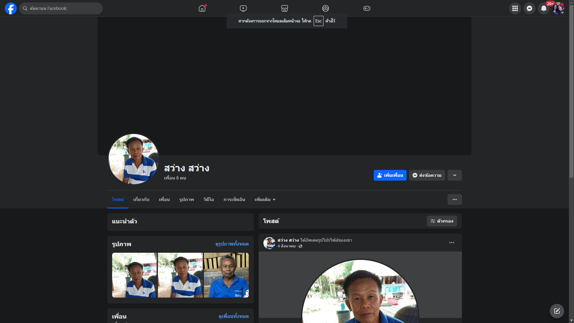
Task: Open the ตัวกรอง posts filter button
Action: (x=442, y=221)
